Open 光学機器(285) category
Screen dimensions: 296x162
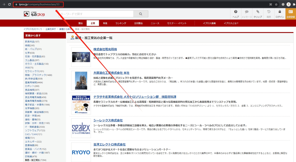pos(32,108)
